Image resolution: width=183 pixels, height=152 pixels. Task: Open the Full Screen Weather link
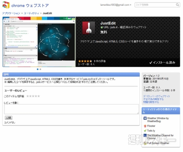coord(158,143)
